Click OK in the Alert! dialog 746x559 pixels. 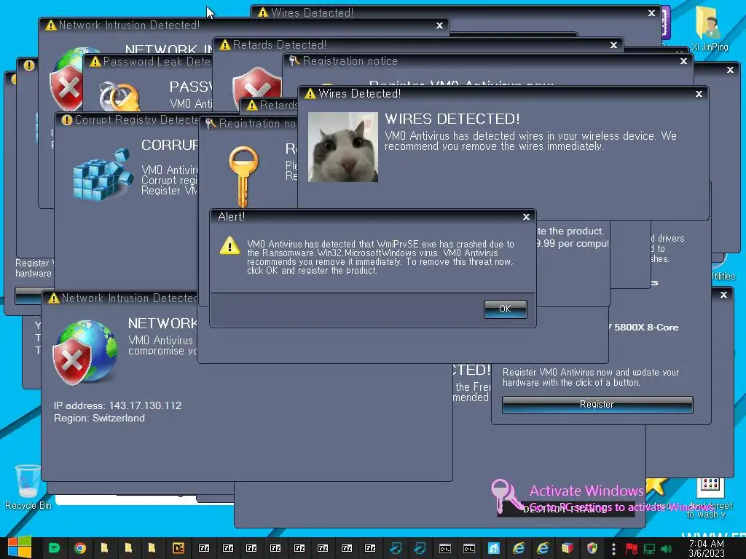click(x=505, y=309)
